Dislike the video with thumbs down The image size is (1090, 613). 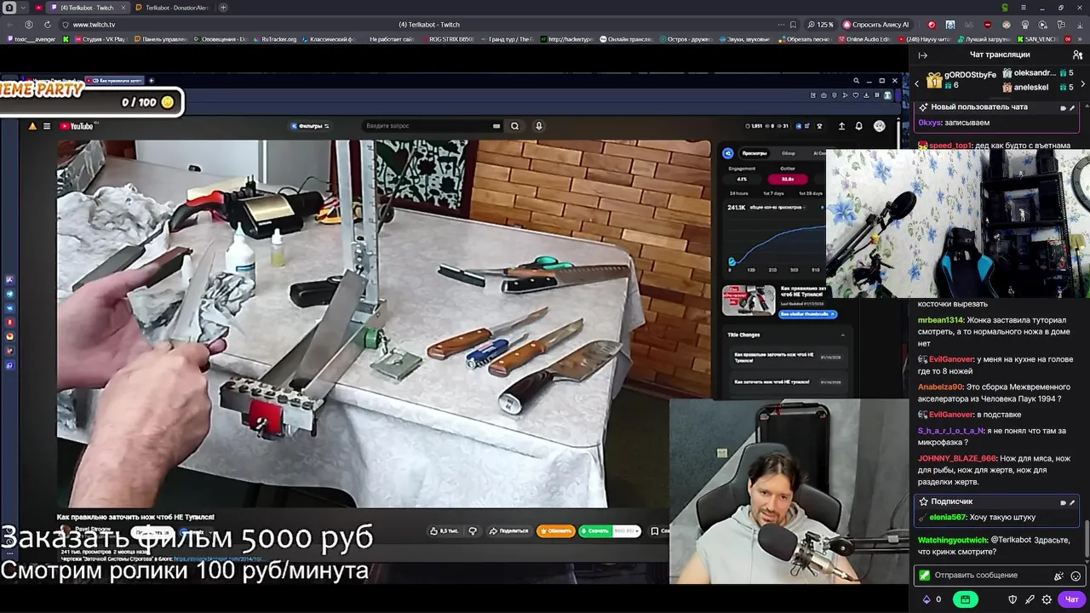pyautogui.click(x=473, y=531)
